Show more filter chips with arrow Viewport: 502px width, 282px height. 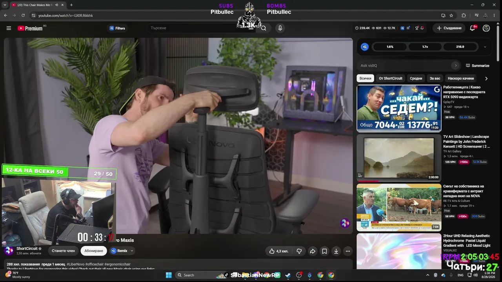pos(486,78)
